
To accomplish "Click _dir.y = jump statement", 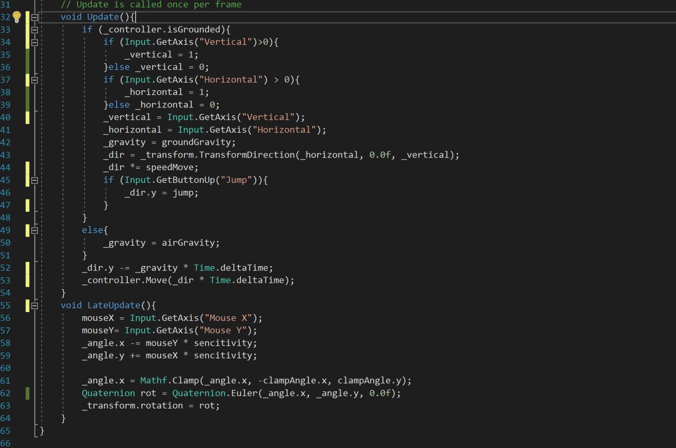I will [x=161, y=192].
